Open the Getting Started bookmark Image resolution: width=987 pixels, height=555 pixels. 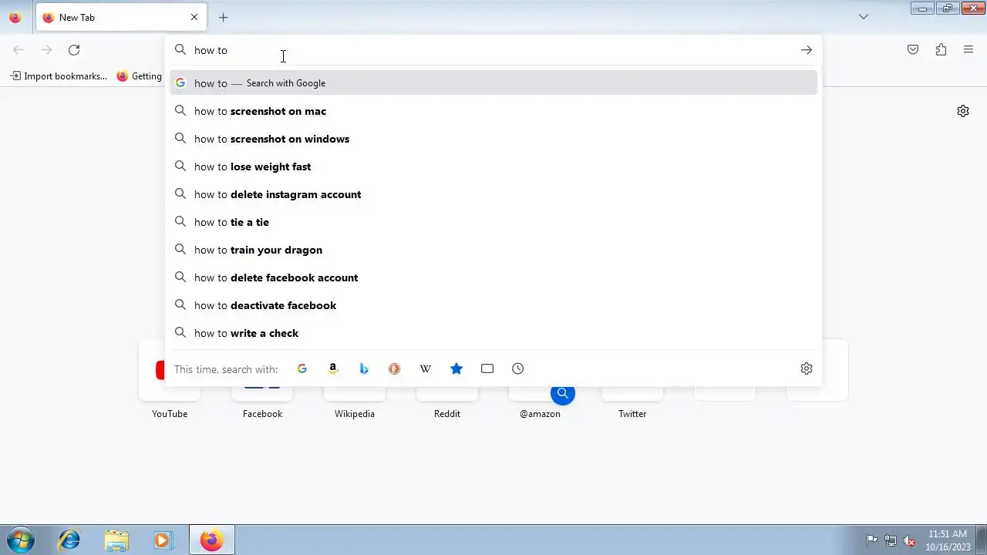pyautogui.click(x=140, y=76)
